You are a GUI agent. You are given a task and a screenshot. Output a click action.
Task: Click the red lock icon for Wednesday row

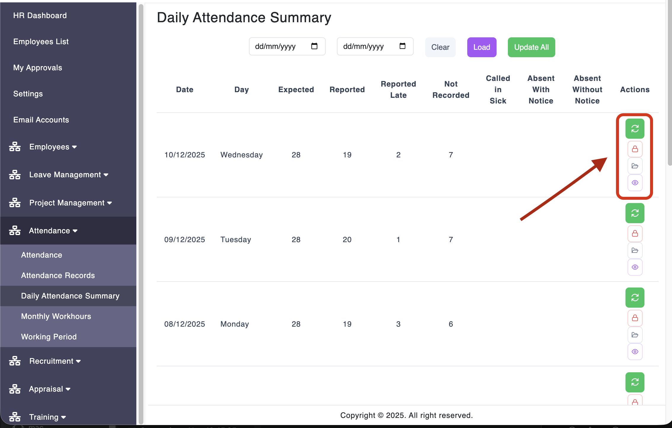[x=635, y=149]
